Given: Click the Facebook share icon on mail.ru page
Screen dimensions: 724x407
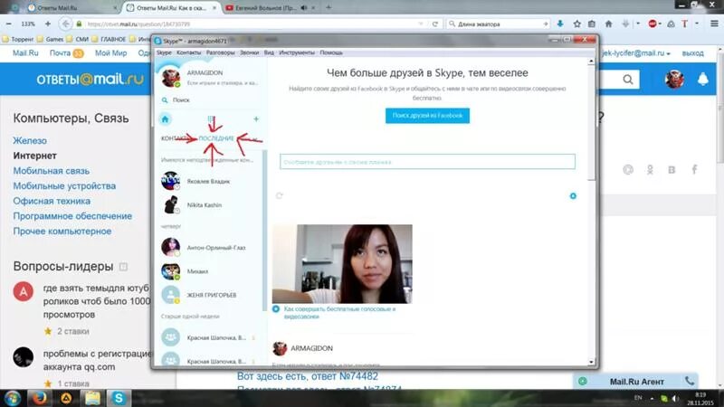Looking at the screenshot, I should point(694,169).
